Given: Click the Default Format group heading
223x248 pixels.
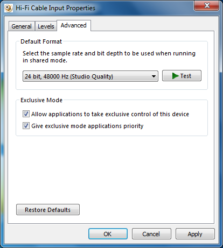Looking at the screenshot, I should 41,41.
